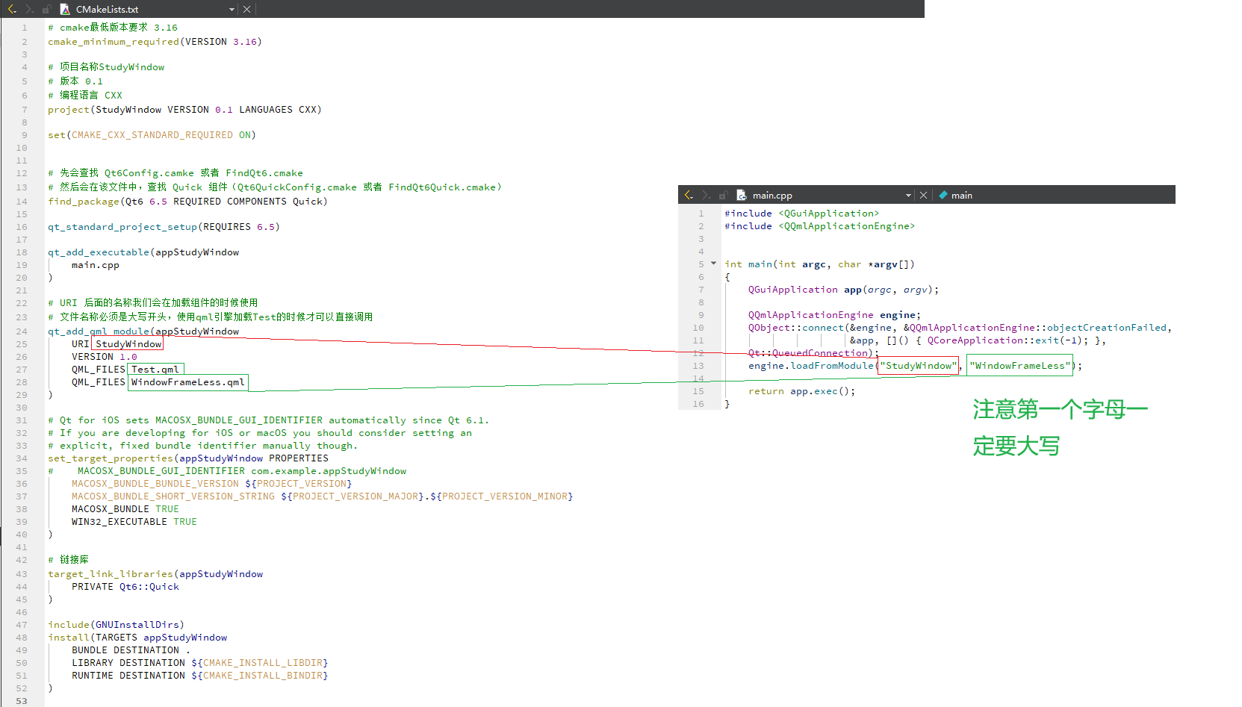
Task: Click '#include <QQmlApplicationEngine>' line
Action: click(x=820, y=226)
